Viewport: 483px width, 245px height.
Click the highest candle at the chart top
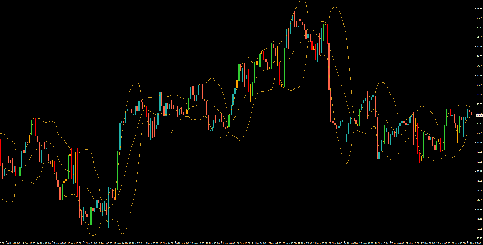pyautogui.click(x=294, y=19)
